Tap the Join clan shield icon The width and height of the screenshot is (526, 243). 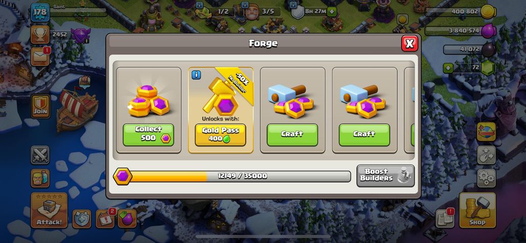tap(40, 106)
